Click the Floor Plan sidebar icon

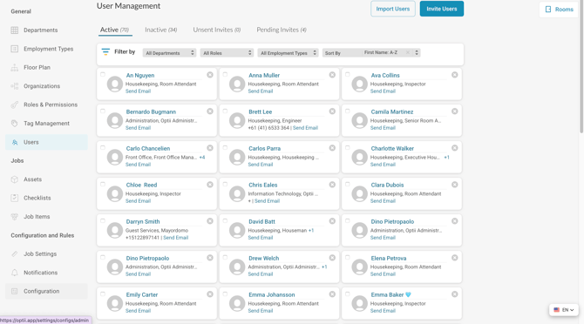[x=15, y=67]
